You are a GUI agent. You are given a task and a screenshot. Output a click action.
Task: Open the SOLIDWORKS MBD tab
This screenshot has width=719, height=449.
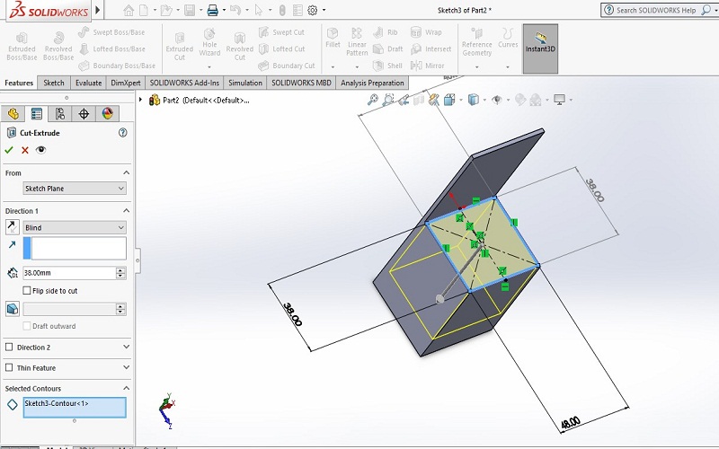tap(301, 83)
